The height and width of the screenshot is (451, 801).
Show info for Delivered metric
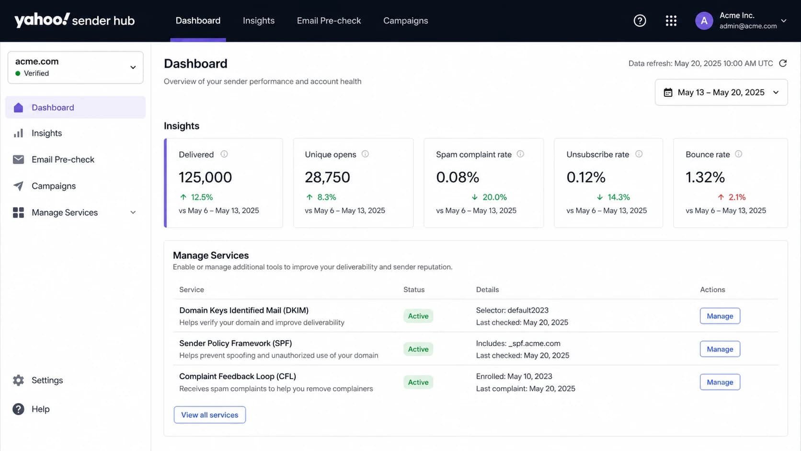(x=224, y=154)
